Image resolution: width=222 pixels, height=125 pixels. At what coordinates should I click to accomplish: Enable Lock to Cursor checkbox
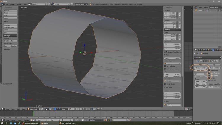(165, 66)
